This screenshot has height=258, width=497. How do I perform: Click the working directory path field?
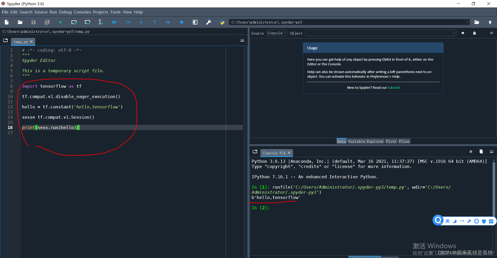(x=348, y=22)
